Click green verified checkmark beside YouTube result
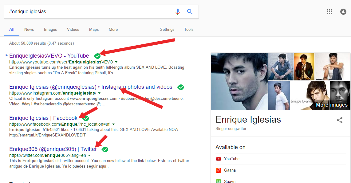Viewport: 351px width, 183px height. pyautogui.click(x=97, y=56)
